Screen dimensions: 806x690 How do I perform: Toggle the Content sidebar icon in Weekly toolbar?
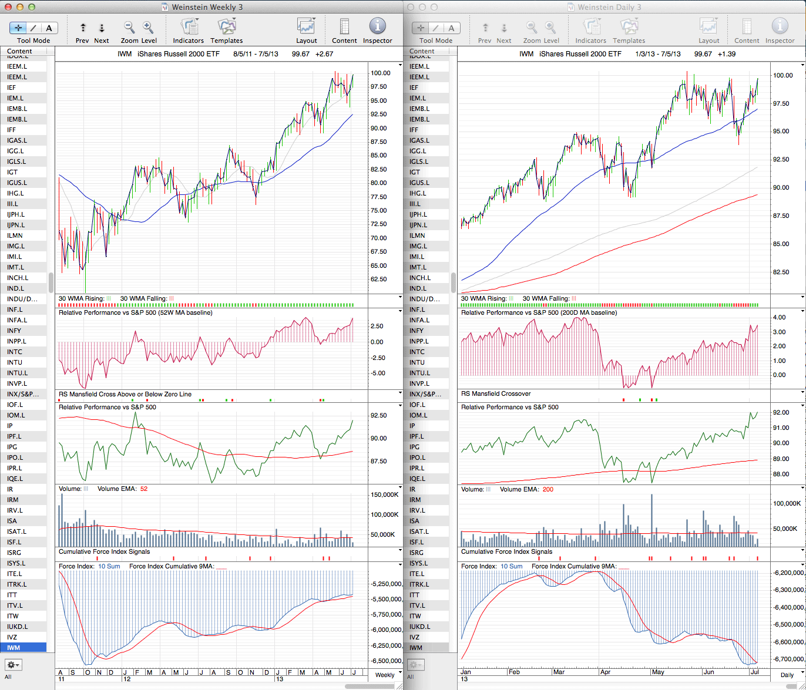pyautogui.click(x=344, y=27)
